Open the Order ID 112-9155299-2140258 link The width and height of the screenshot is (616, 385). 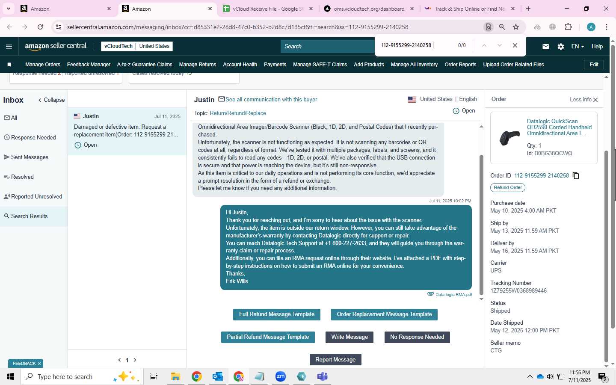[542, 176]
